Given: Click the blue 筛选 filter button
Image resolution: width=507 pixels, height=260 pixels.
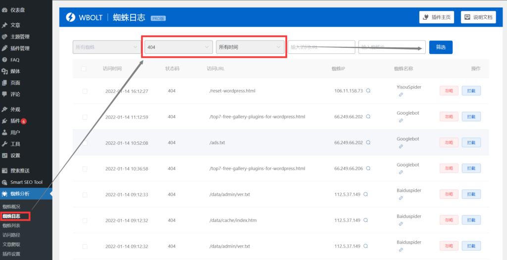Looking at the screenshot, I should pyautogui.click(x=441, y=47).
